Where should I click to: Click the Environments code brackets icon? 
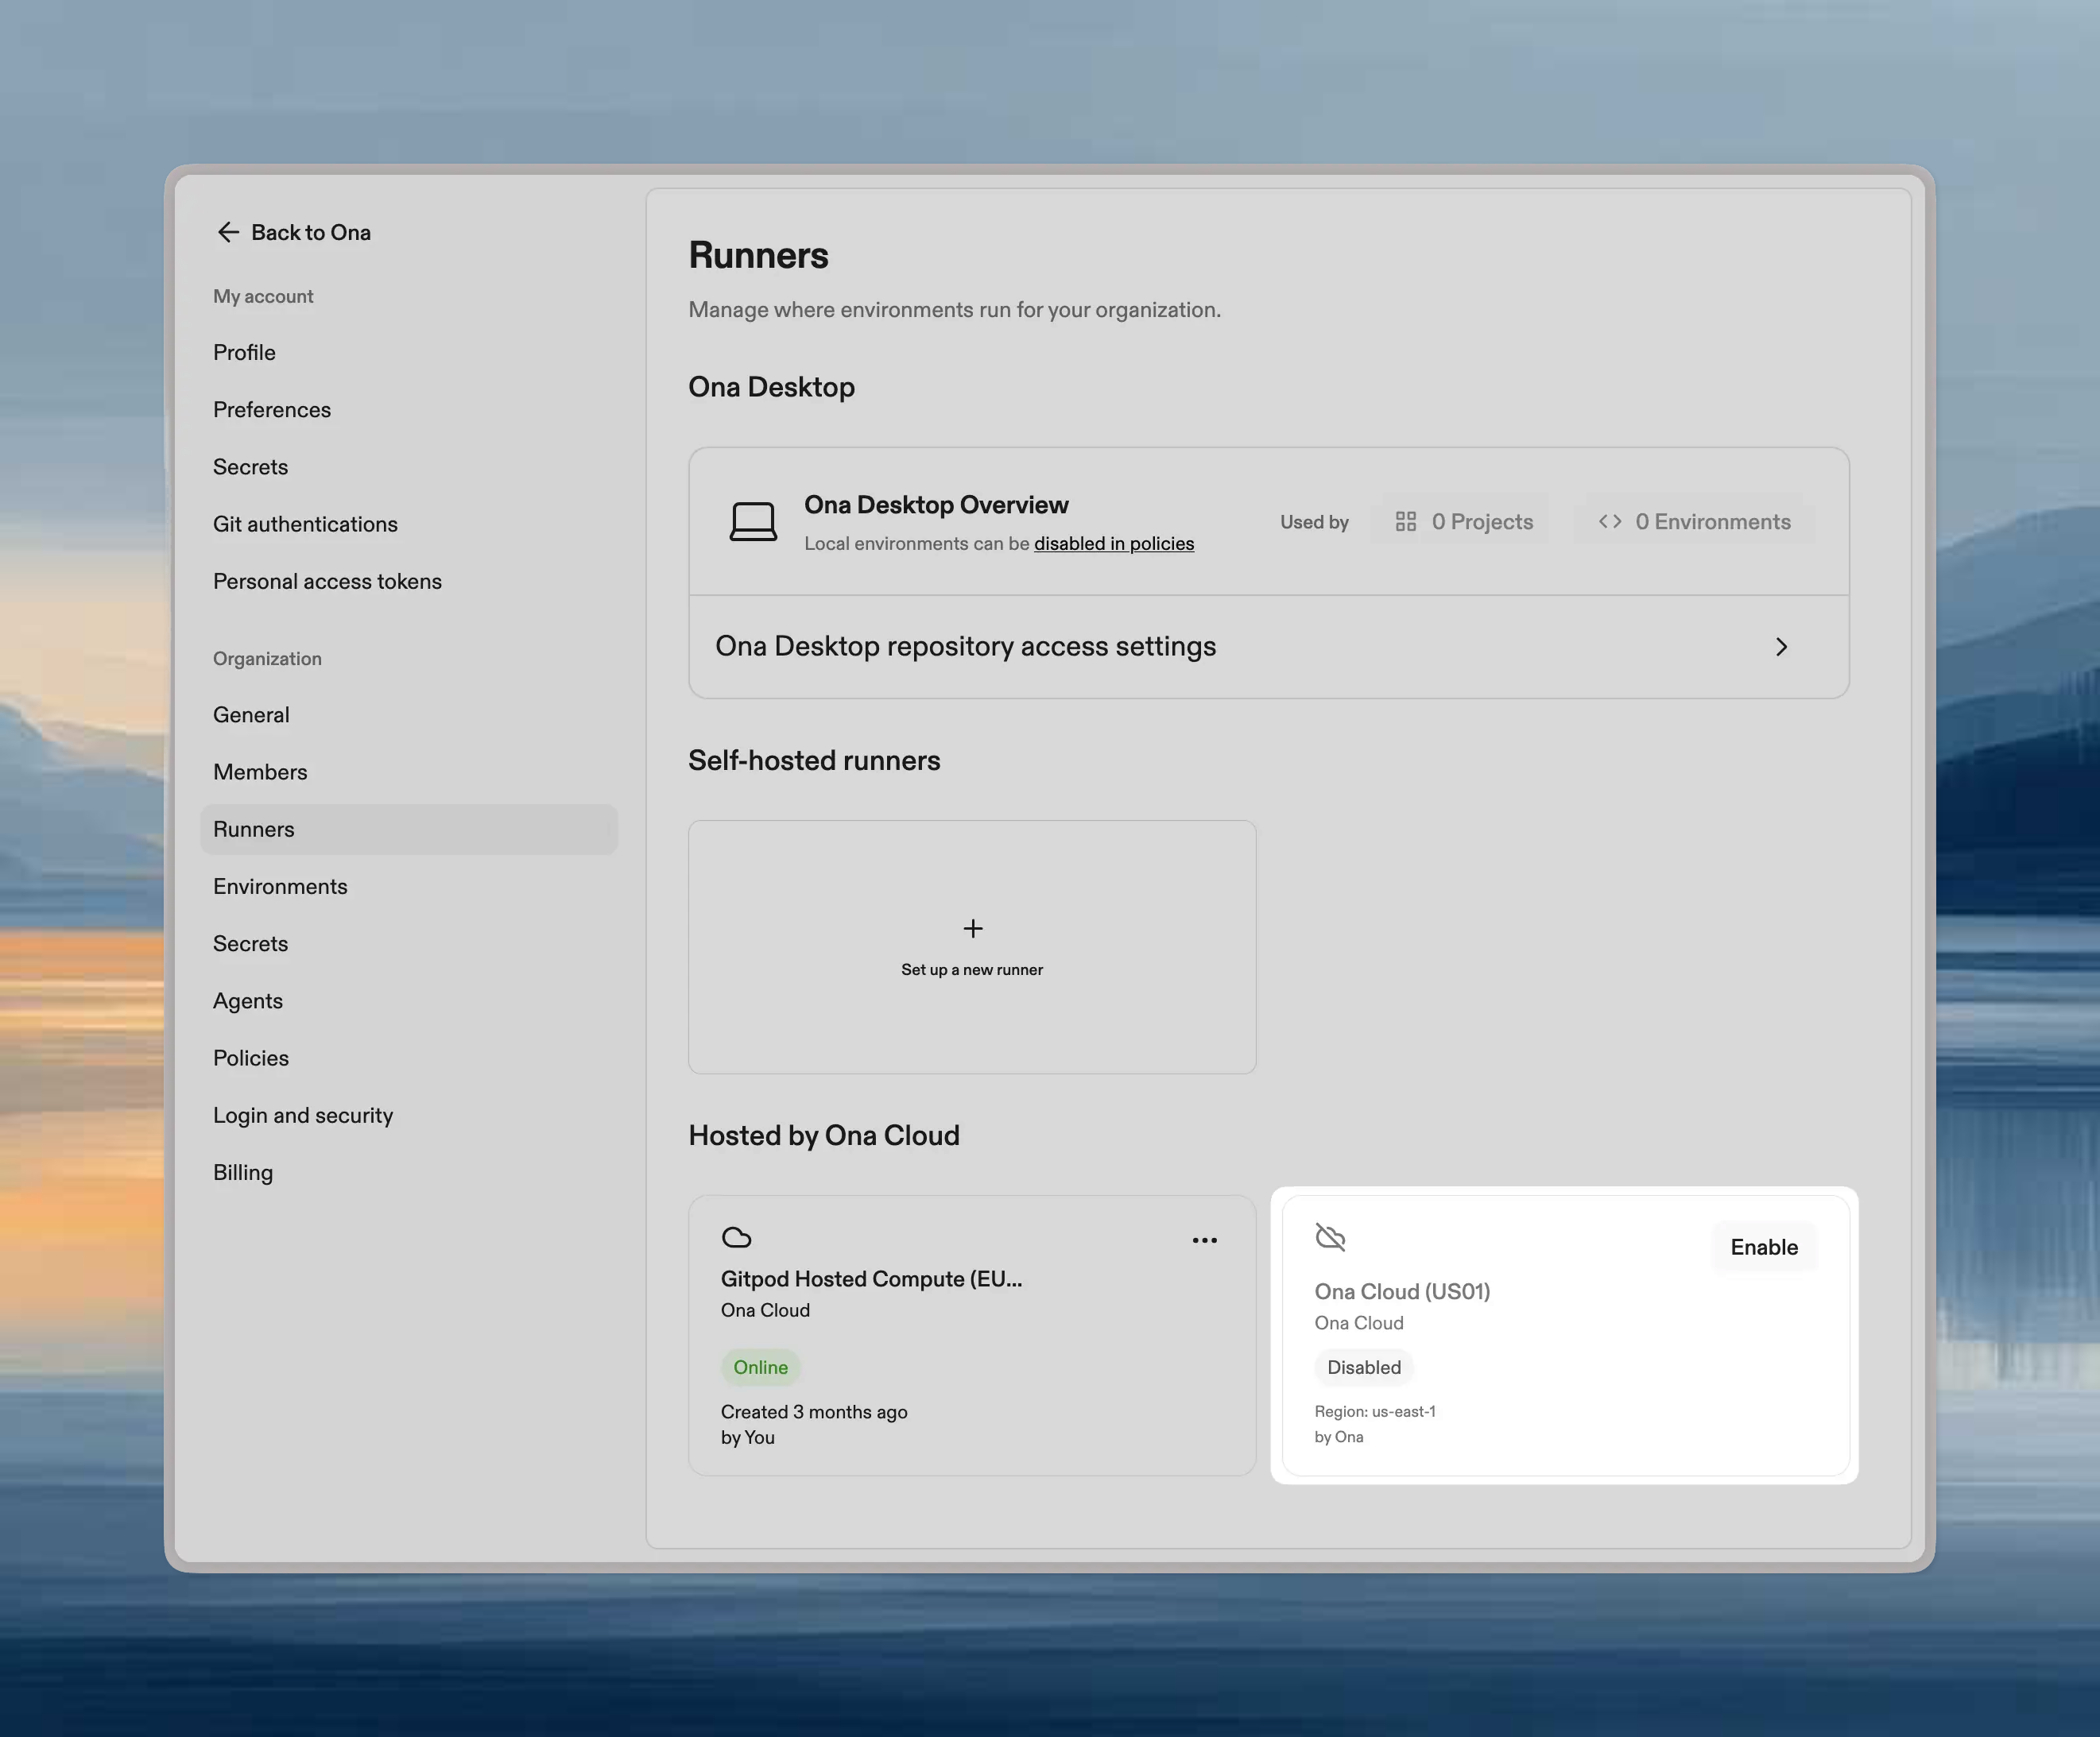1611,520
